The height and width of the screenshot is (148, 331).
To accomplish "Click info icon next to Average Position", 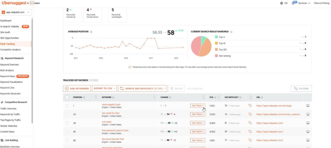I will 91,32.
